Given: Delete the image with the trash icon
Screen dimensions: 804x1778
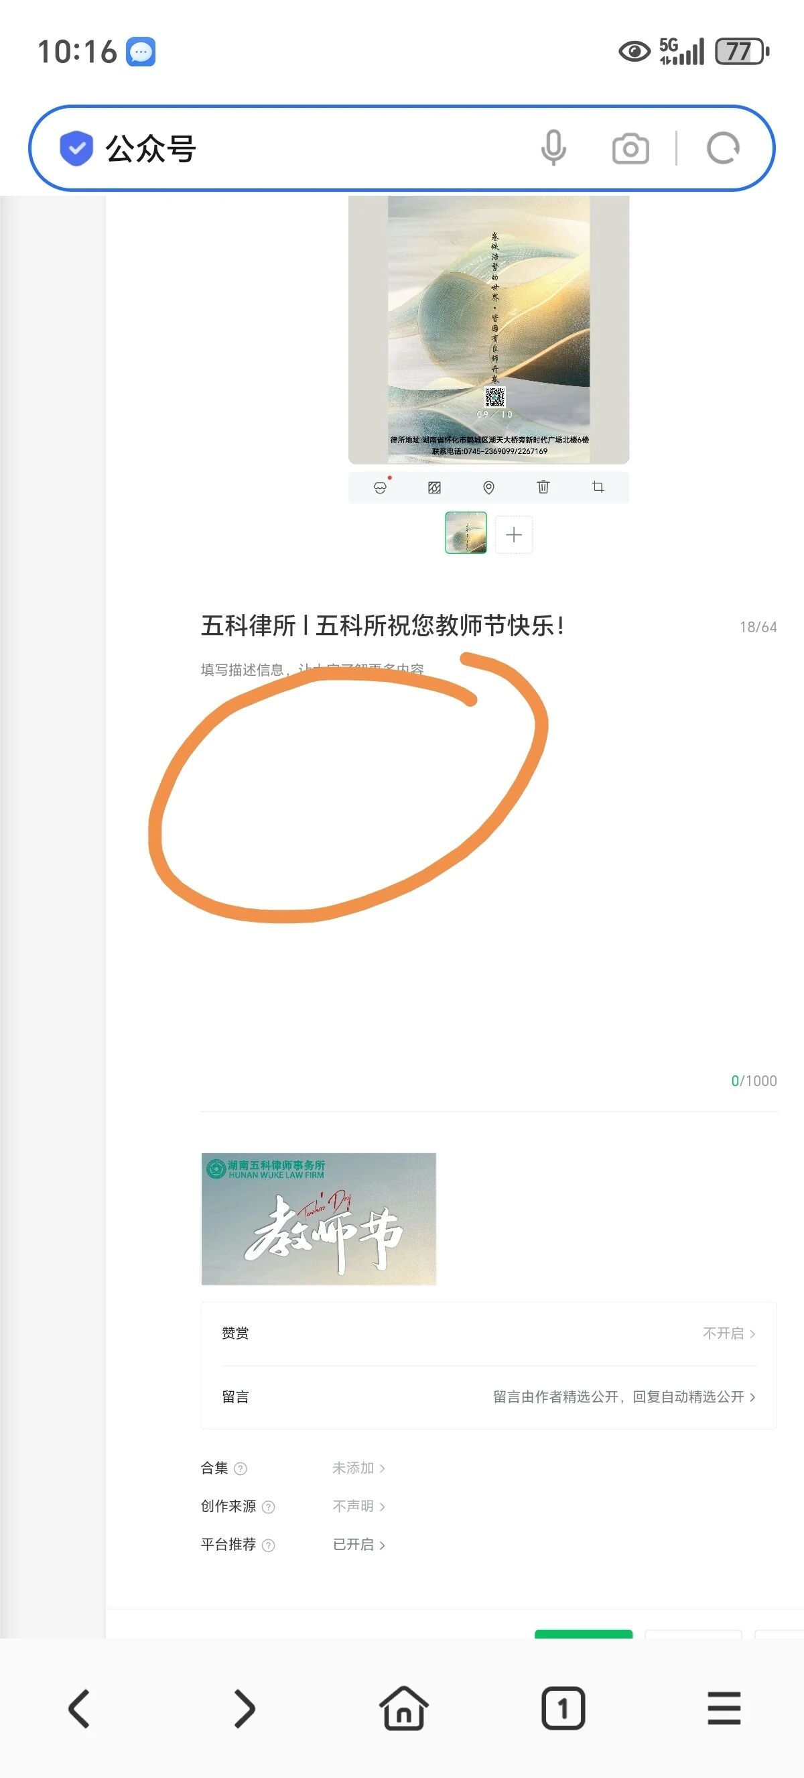Looking at the screenshot, I should click(543, 487).
